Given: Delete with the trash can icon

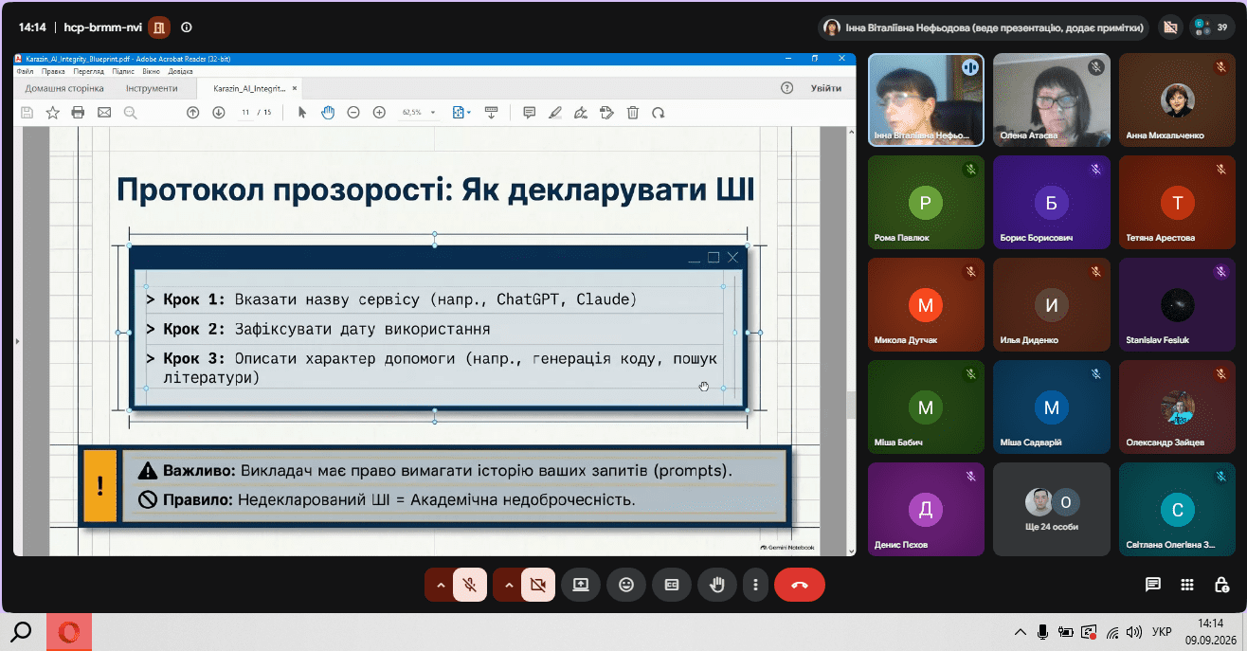Looking at the screenshot, I should tap(633, 112).
